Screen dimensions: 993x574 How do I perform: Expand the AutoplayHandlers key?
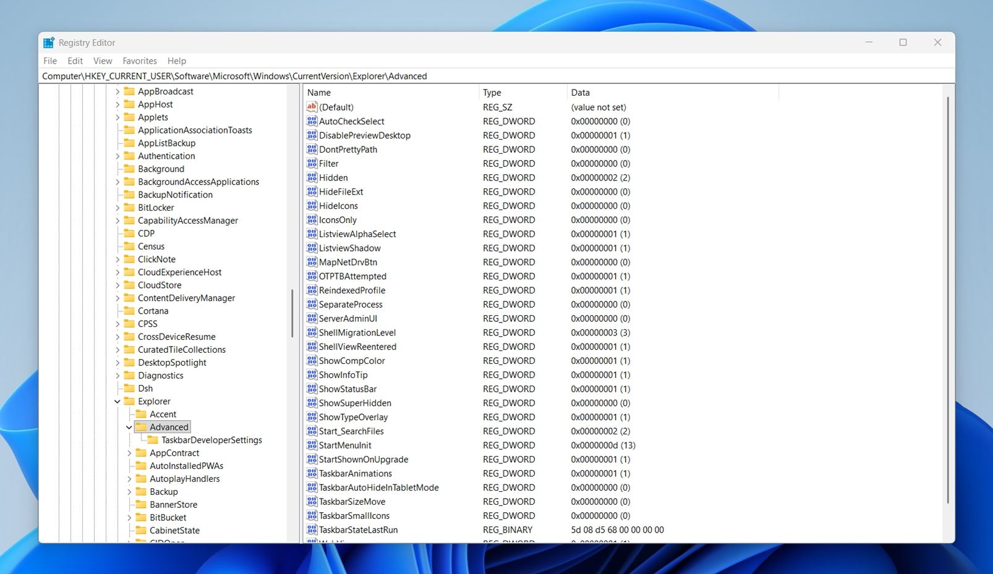click(x=129, y=479)
